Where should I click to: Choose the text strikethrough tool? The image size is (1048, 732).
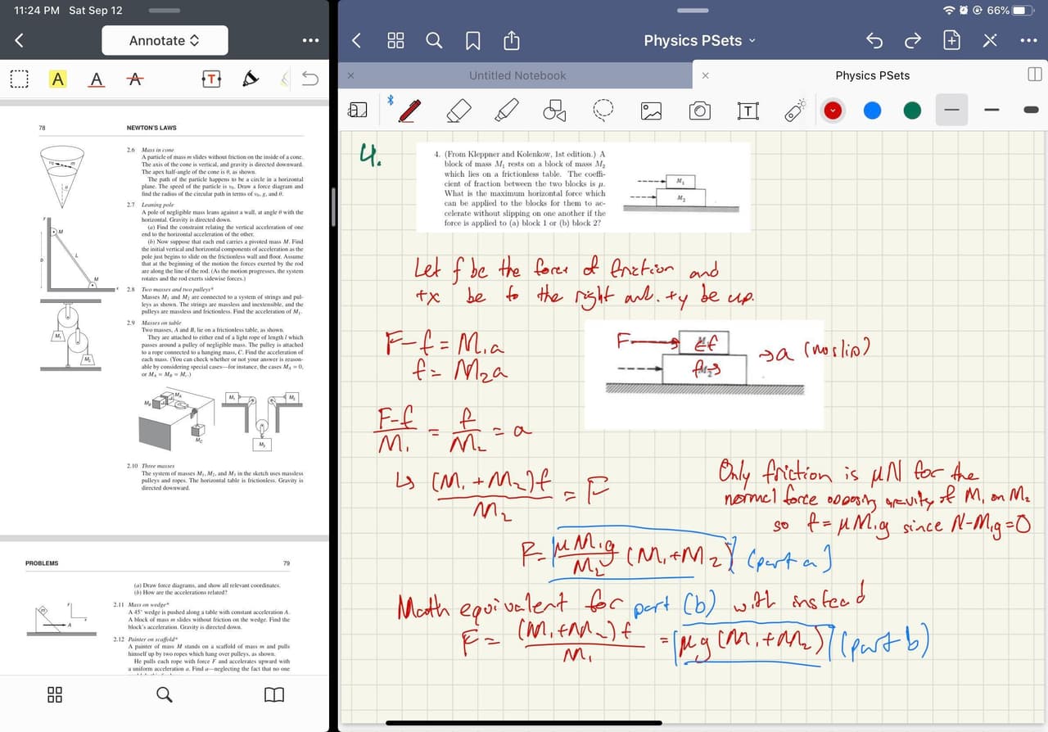pyautogui.click(x=134, y=79)
